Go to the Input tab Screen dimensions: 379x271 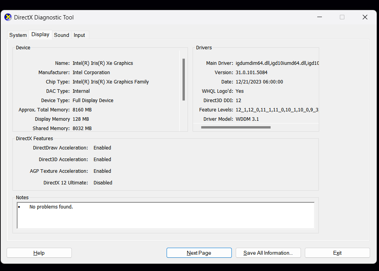pyautogui.click(x=79, y=35)
